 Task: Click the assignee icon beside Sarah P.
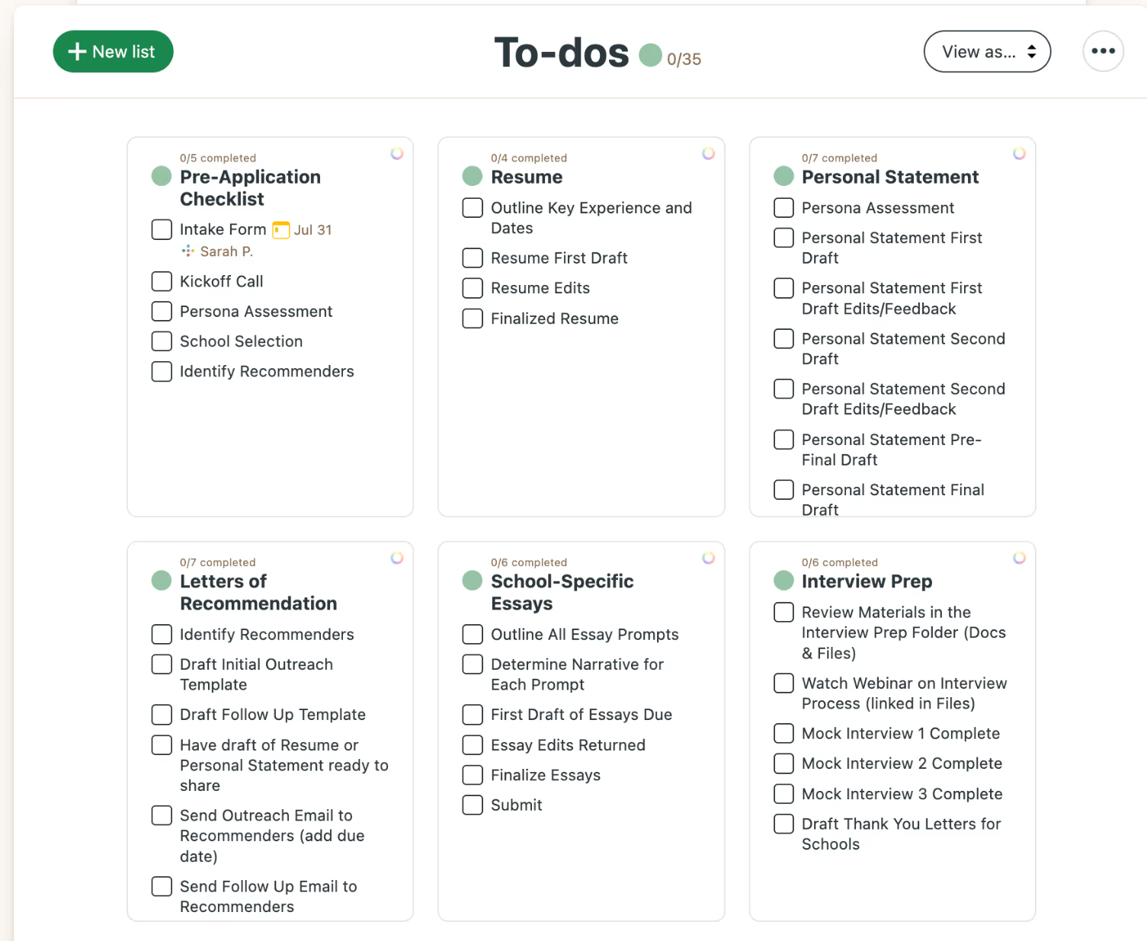(x=187, y=251)
